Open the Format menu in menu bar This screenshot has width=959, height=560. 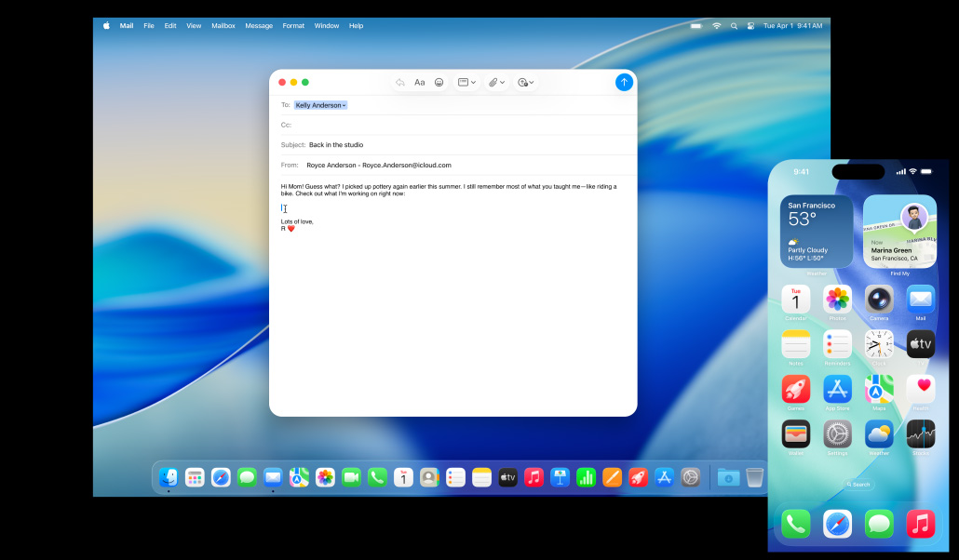tap(293, 26)
